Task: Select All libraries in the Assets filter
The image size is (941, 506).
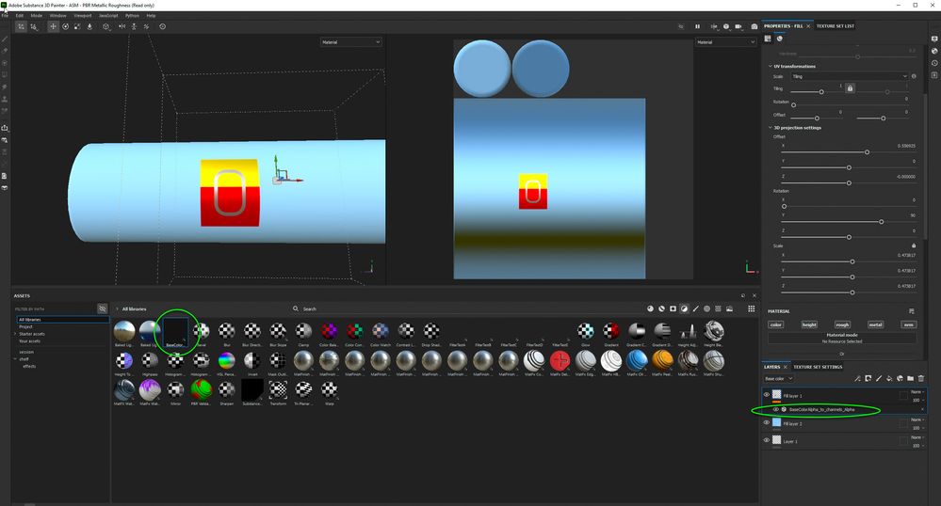Action: pos(62,320)
